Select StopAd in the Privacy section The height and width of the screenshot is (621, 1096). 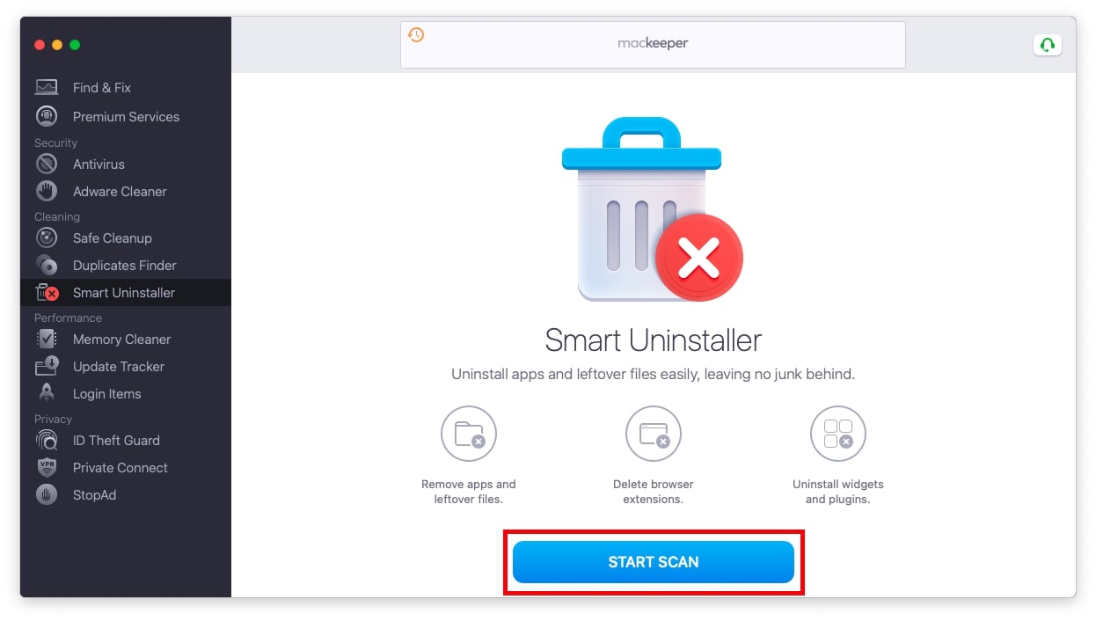(96, 494)
